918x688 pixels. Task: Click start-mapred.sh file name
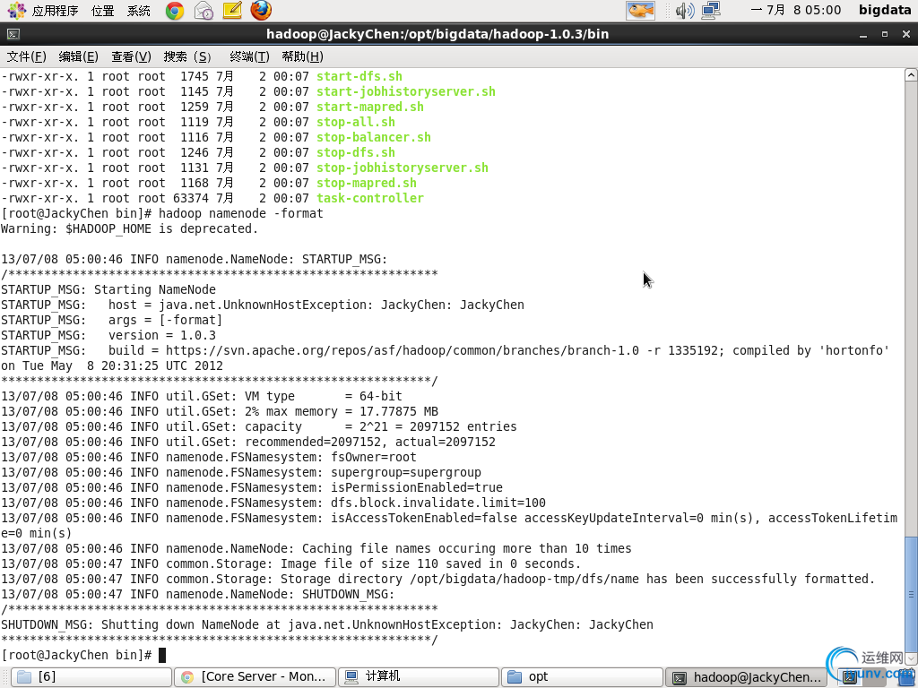pyautogui.click(x=370, y=107)
